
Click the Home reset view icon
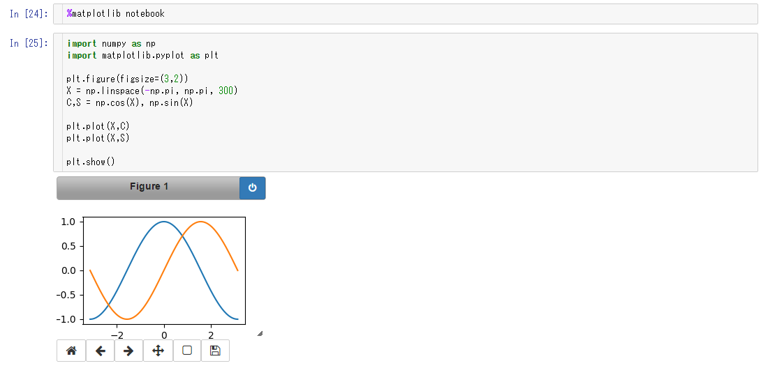71,351
